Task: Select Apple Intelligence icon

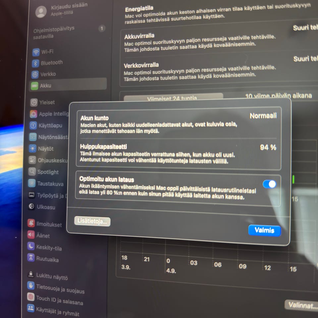Action: tap(33, 114)
